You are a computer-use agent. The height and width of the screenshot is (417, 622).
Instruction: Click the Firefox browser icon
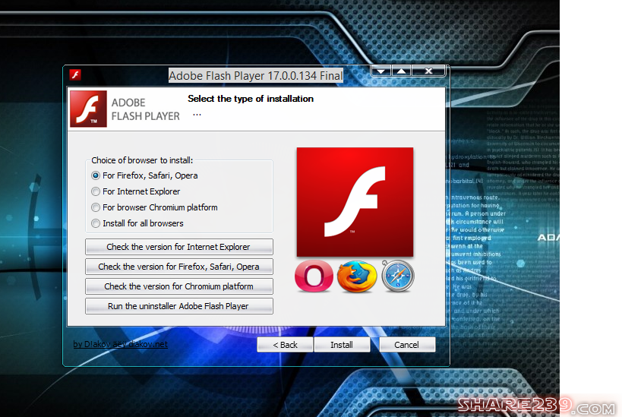coord(357,276)
